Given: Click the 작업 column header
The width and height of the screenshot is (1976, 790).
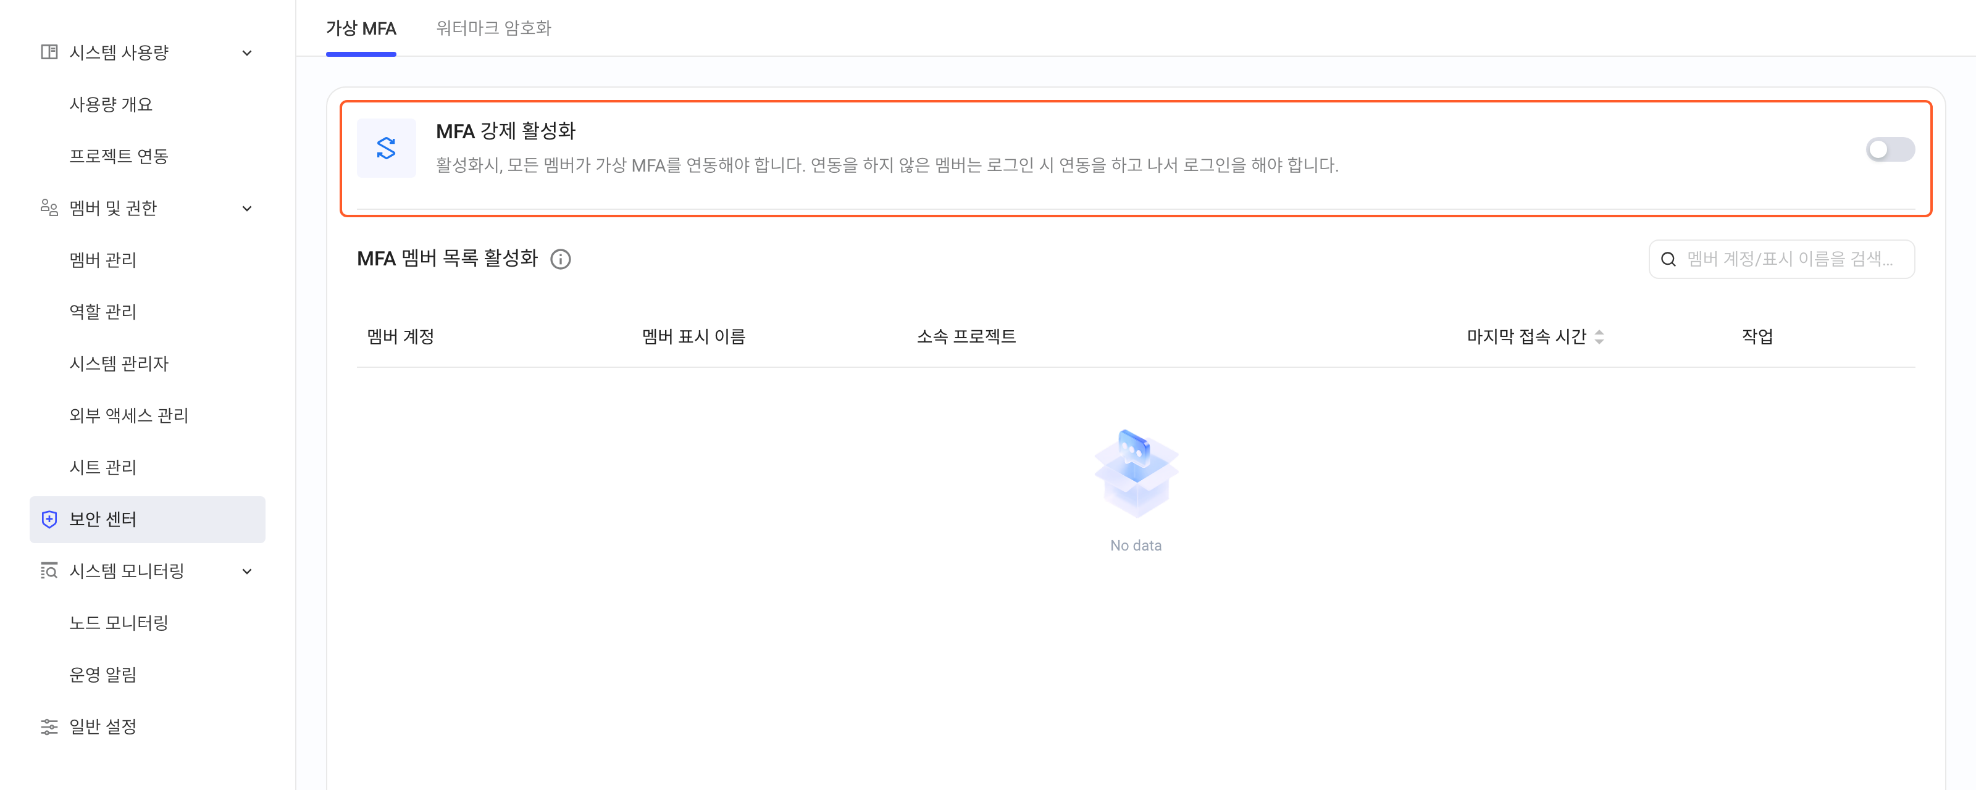Looking at the screenshot, I should point(1757,337).
